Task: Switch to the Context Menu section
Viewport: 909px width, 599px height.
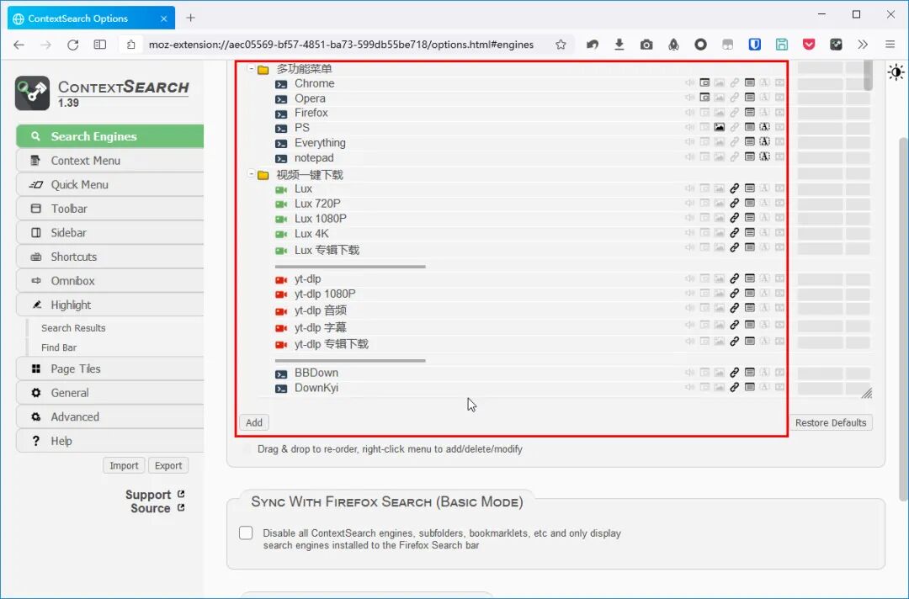Action: tap(110, 161)
